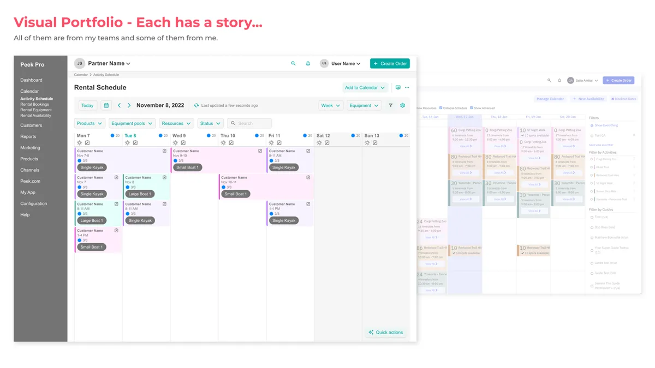Edit the Nov 9-10 Small Boat 1 booking icon

tap(260, 151)
